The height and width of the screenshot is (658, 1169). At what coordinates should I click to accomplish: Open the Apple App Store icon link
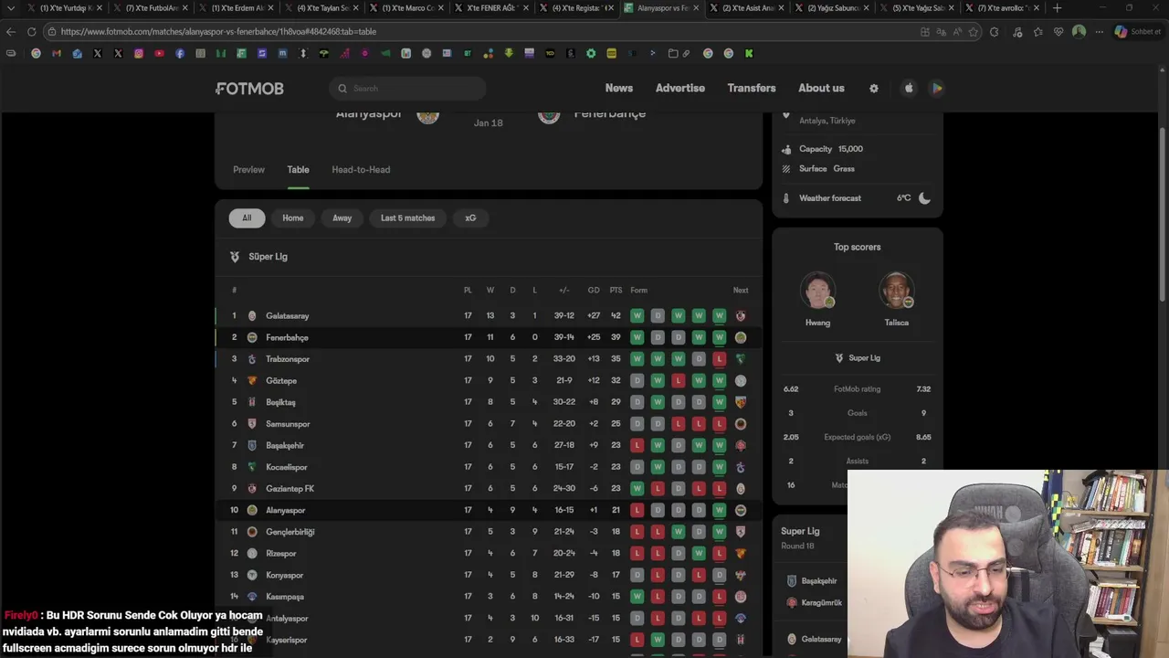point(909,89)
